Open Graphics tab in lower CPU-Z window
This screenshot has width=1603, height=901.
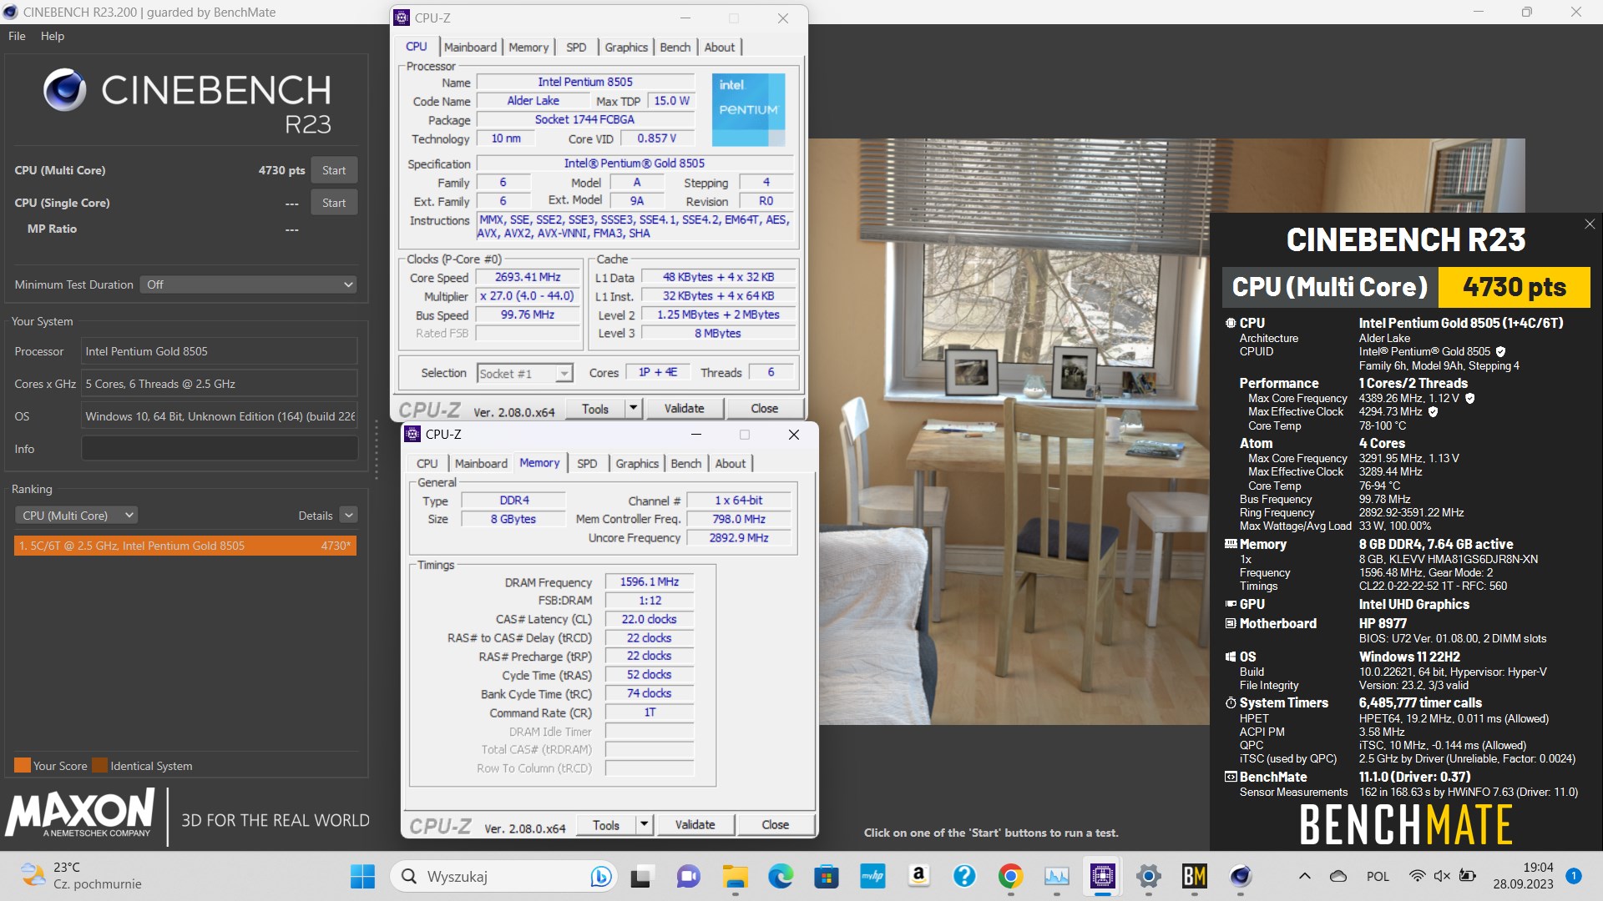click(637, 464)
